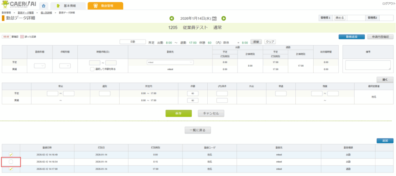Viewport: 396px width, 176px height.
Task: Click the 早出 start field in 予定 row
Action: pyautogui.click(x=52, y=93)
